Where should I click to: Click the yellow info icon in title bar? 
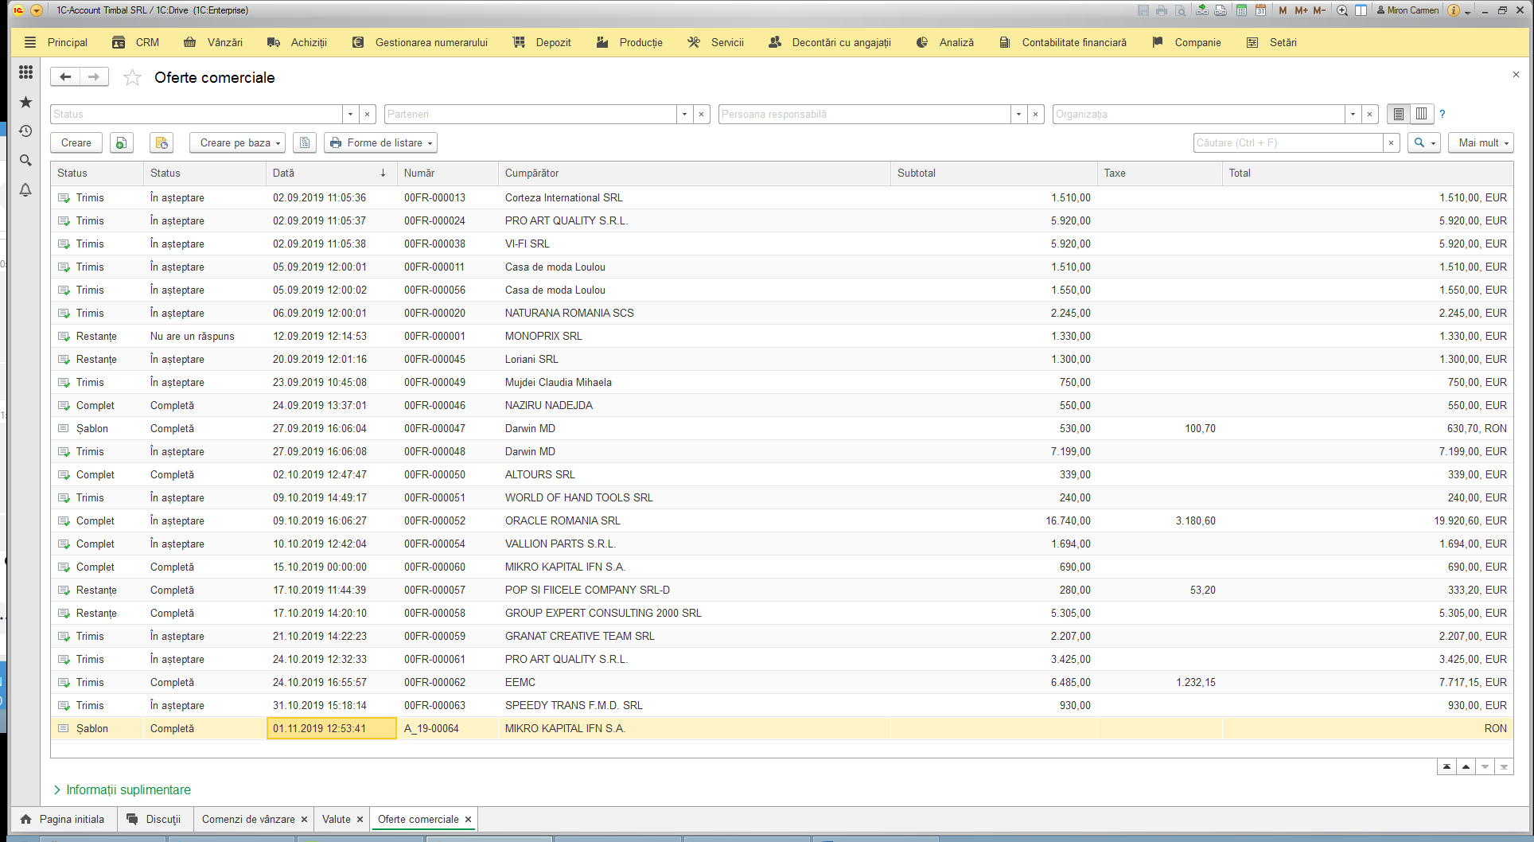point(1454,10)
